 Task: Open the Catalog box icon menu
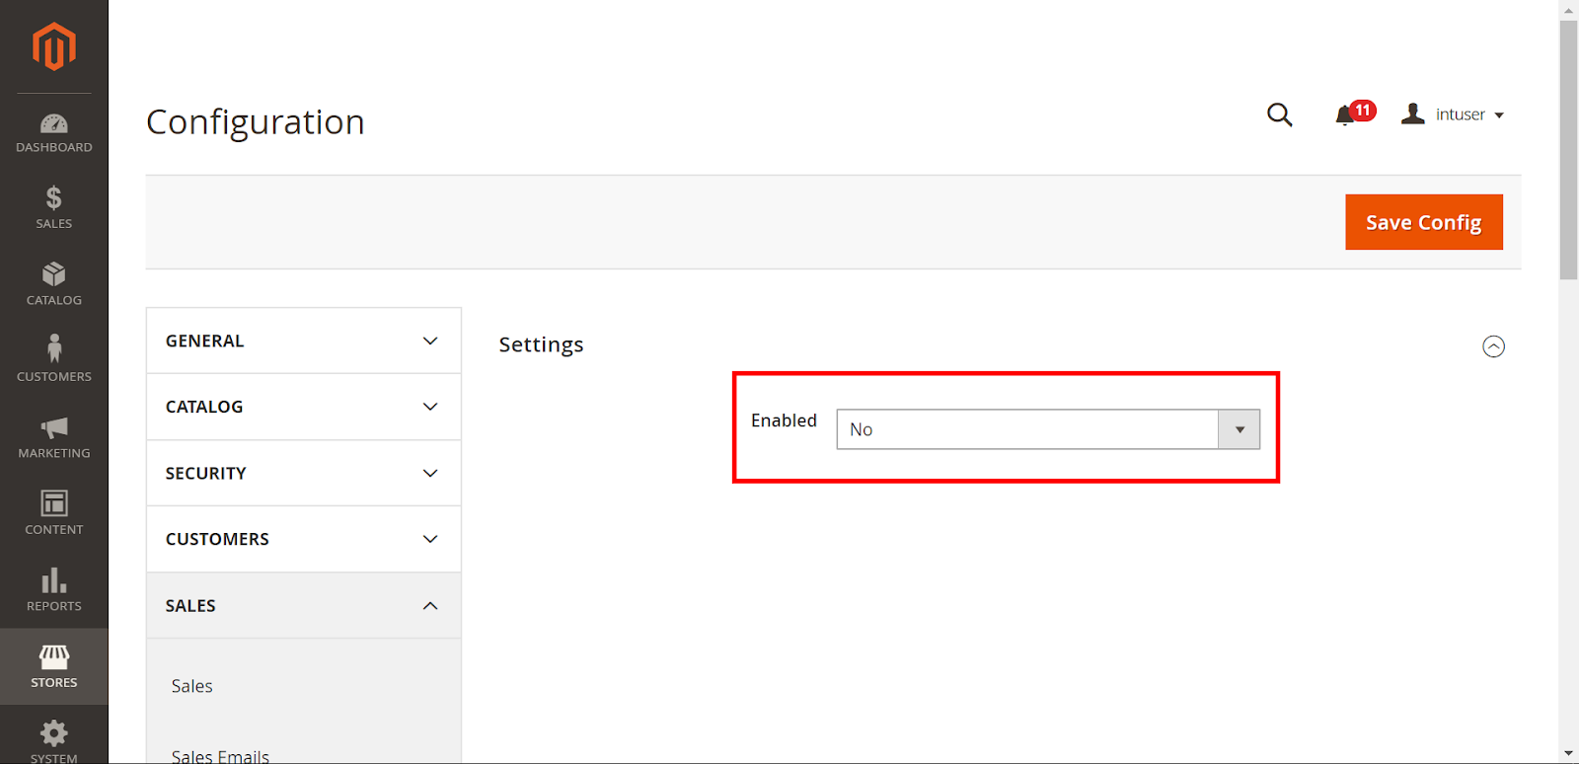coord(54,284)
